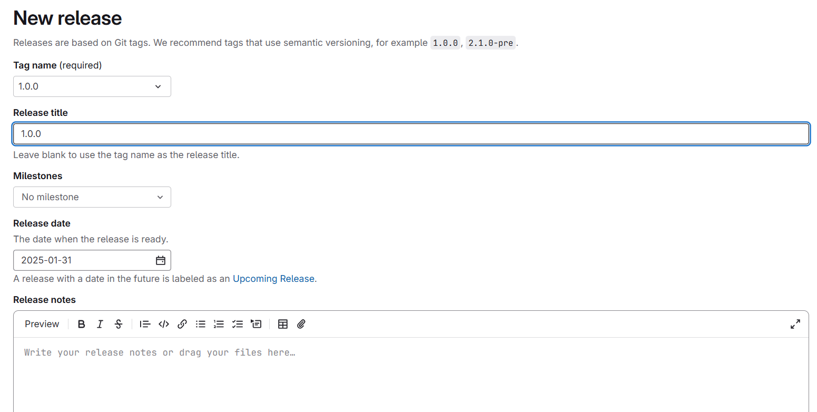817x412 pixels.
Task: Click the '1.0.0' example tag in description
Action: (x=445, y=43)
